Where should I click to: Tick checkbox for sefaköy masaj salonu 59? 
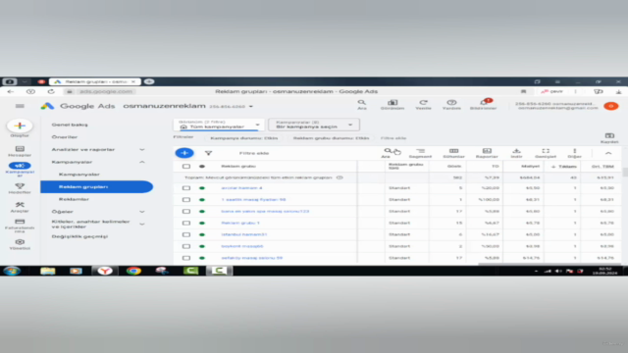[186, 258]
